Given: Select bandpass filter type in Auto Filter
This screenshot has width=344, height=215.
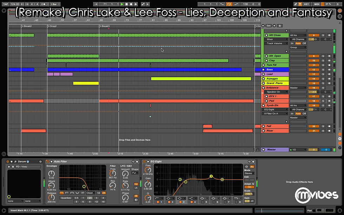Looking at the screenshot, I should click(x=72, y=193).
